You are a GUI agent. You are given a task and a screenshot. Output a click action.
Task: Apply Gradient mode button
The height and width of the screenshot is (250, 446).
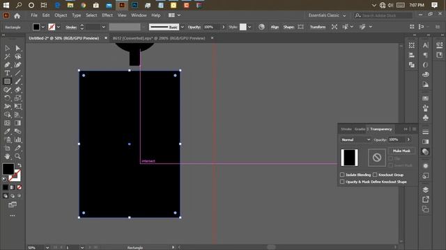[x=13, y=187]
